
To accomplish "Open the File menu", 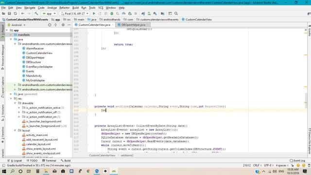I will coord(3,8).
